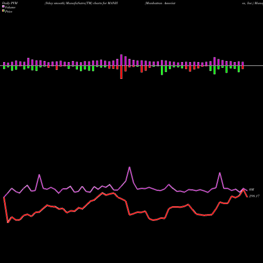263x263 pixels.
Task: Click the last point of the magenta volume line
Action: (247, 190)
